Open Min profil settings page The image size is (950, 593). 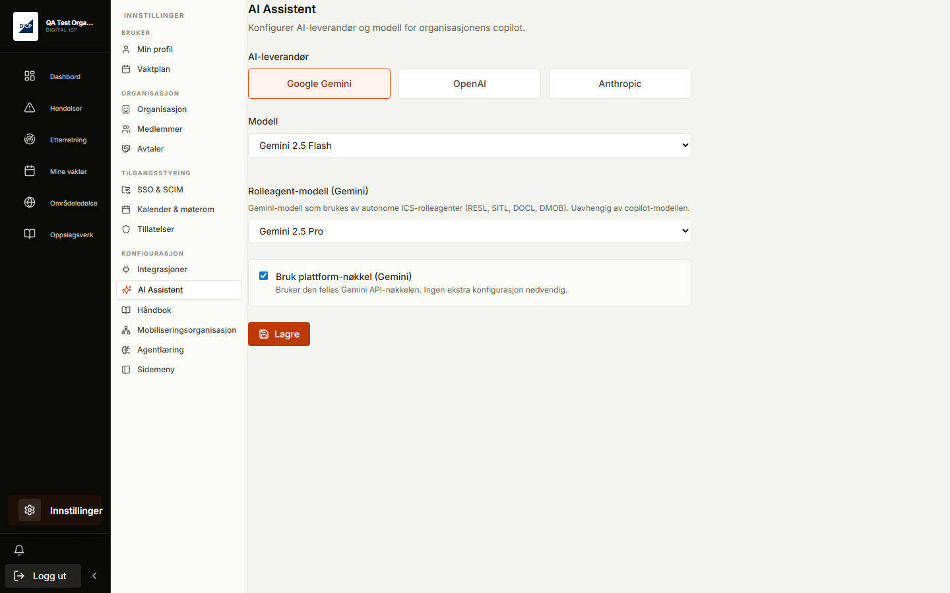click(x=179, y=49)
